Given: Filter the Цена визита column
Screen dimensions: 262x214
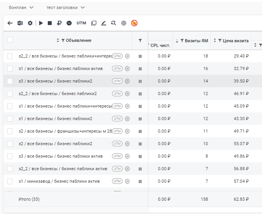Looking at the screenshot, I should 220,41.
